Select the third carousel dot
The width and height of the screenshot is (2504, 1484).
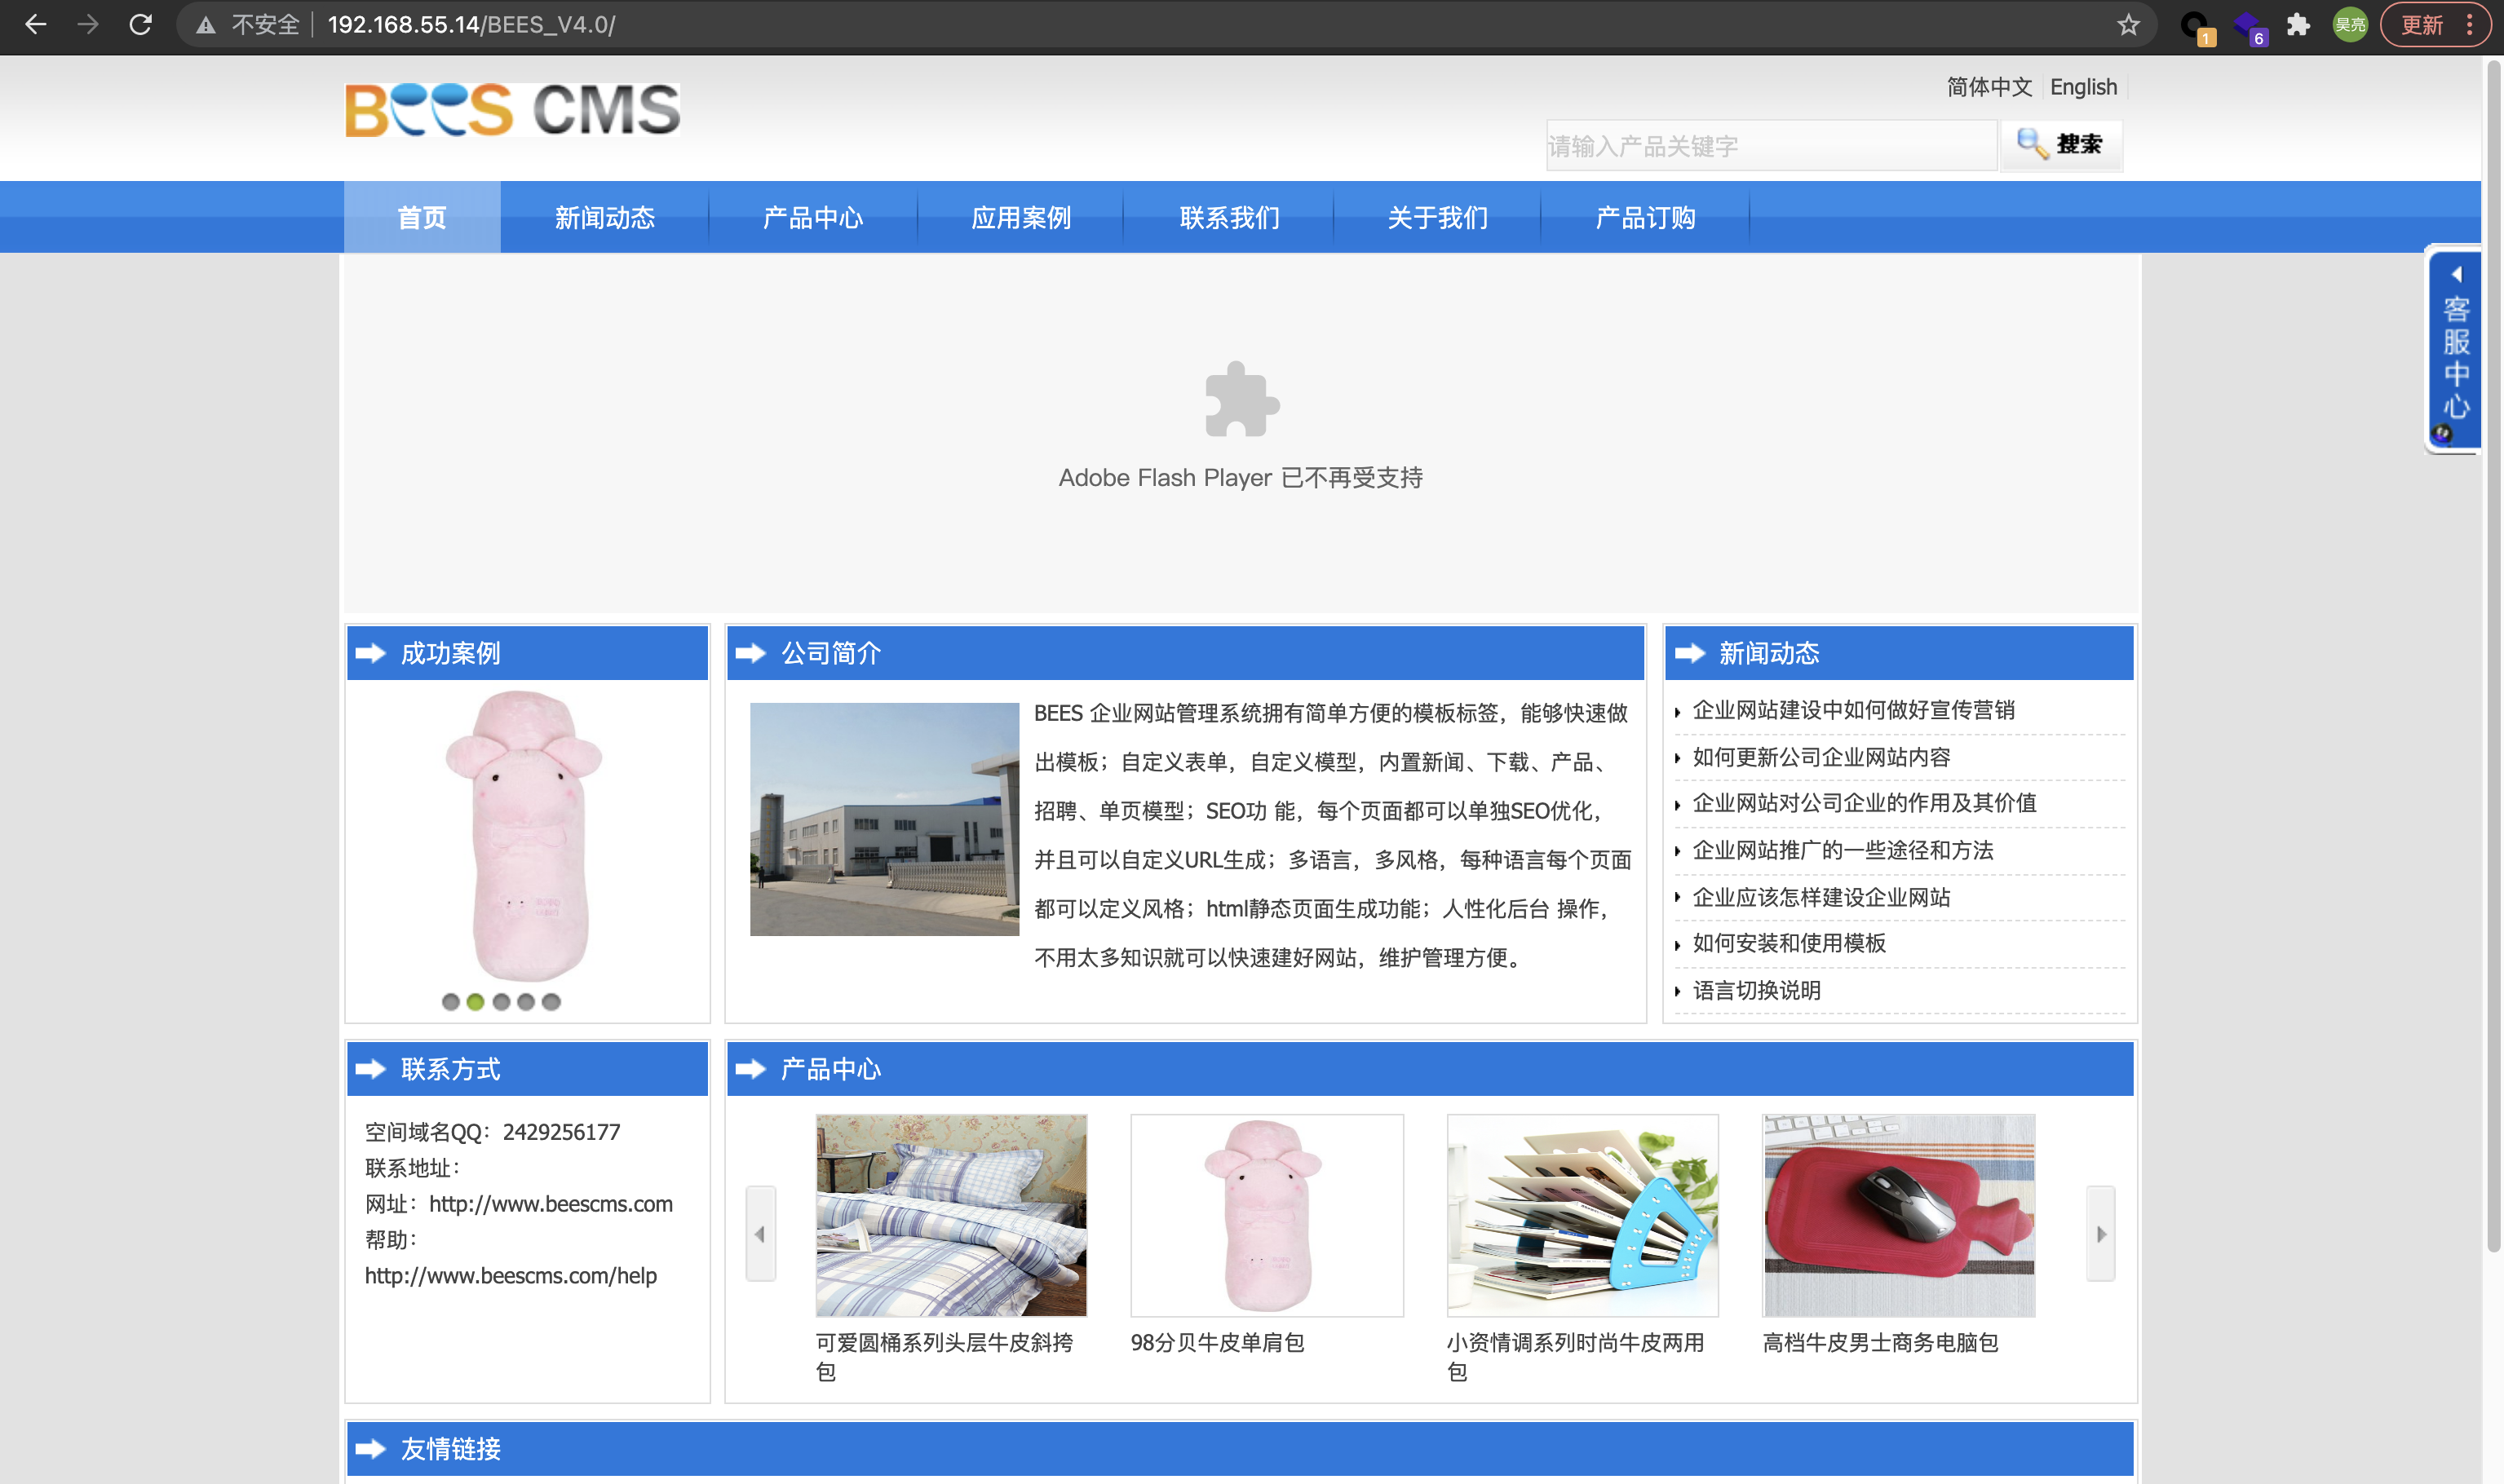pos(501,1002)
